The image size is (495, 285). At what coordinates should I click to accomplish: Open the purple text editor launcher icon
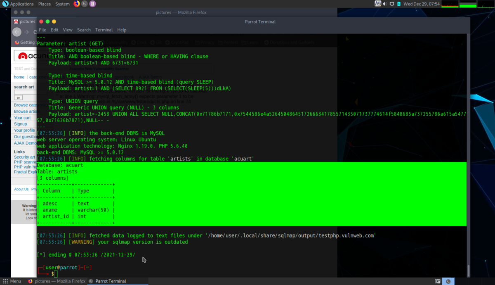click(x=92, y=4)
